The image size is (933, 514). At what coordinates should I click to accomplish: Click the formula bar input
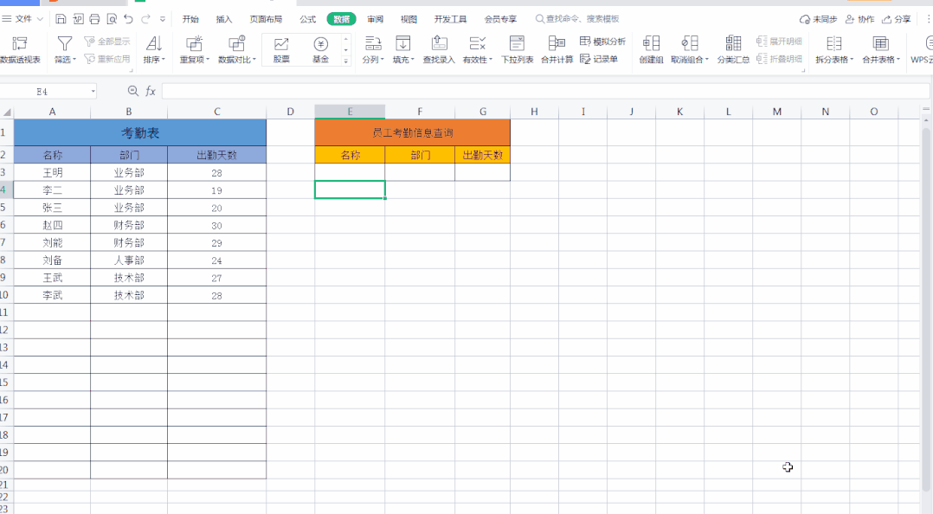pyautogui.click(x=545, y=91)
